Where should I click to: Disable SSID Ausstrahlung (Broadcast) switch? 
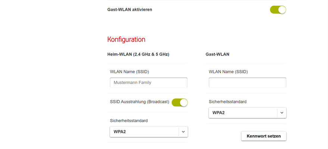click(x=179, y=102)
